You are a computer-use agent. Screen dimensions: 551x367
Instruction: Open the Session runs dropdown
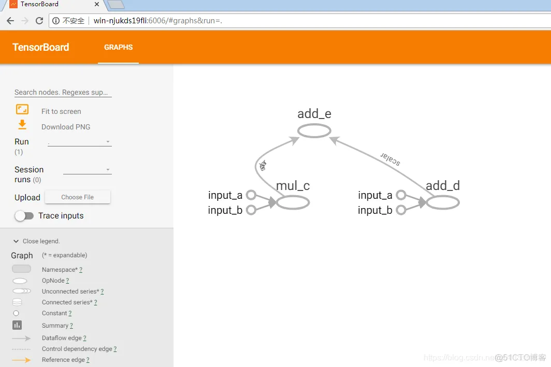tap(87, 170)
